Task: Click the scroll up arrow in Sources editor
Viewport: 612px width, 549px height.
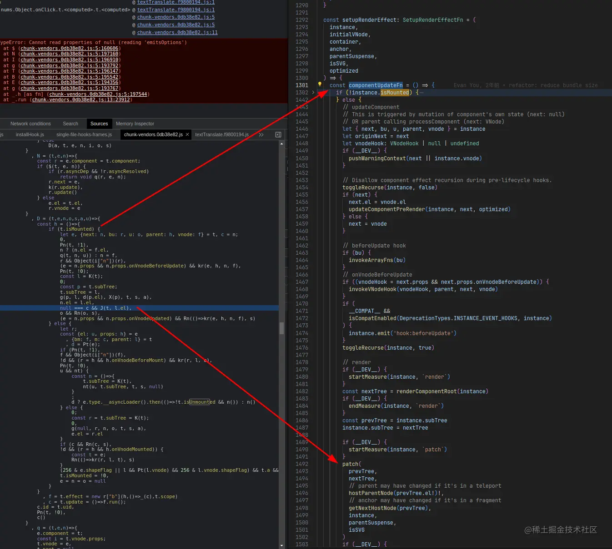Action: click(282, 144)
